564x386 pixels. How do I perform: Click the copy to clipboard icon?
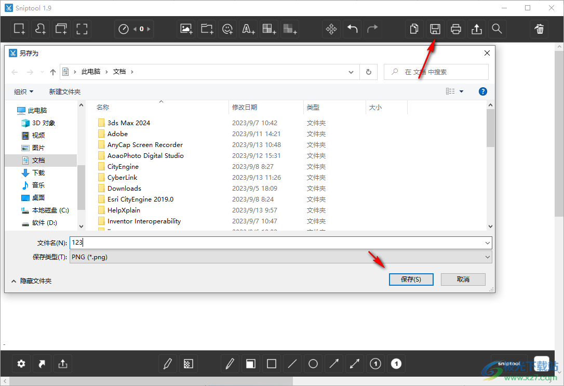point(414,29)
